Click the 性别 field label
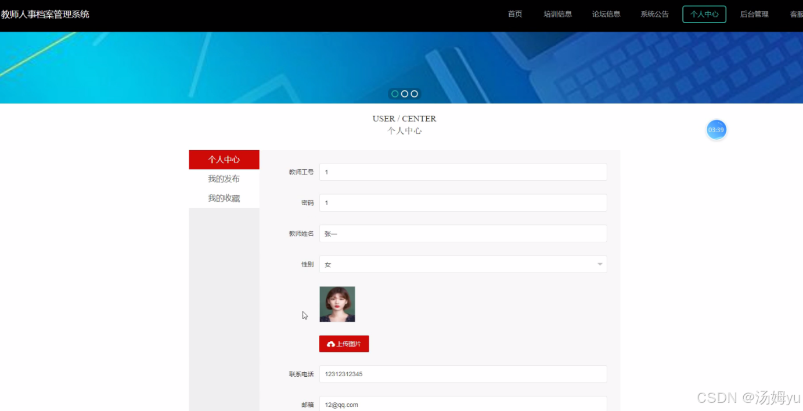The width and height of the screenshot is (803, 411). (x=307, y=264)
